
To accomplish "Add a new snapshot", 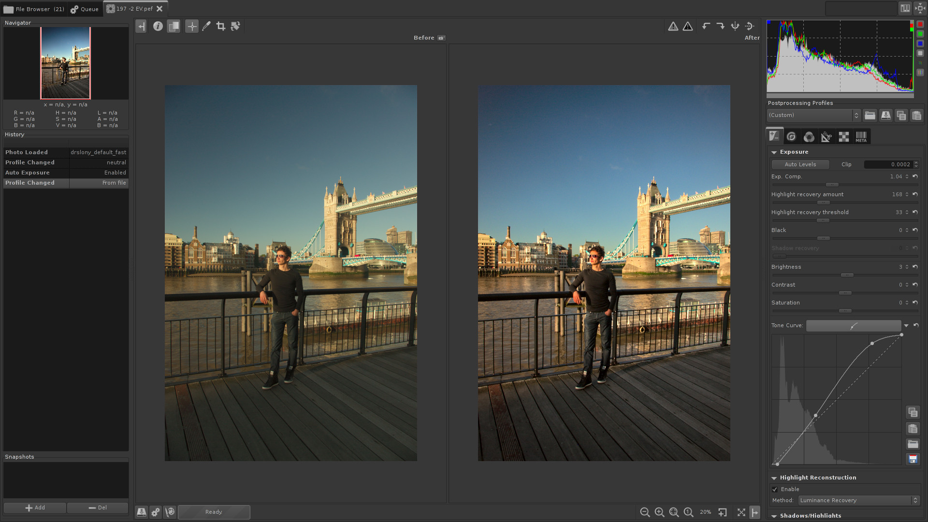I will click(34, 507).
